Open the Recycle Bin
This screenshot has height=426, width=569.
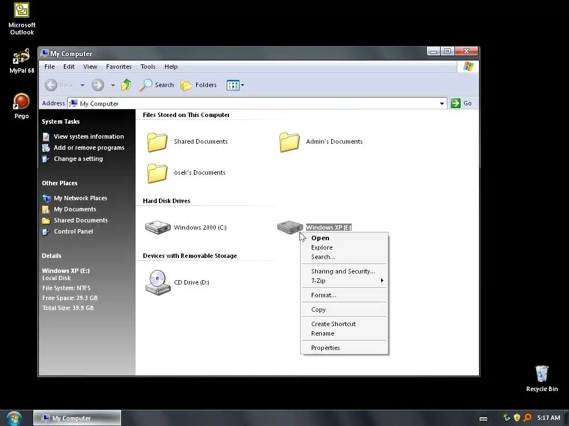pyautogui.click(x=542, y=378)
